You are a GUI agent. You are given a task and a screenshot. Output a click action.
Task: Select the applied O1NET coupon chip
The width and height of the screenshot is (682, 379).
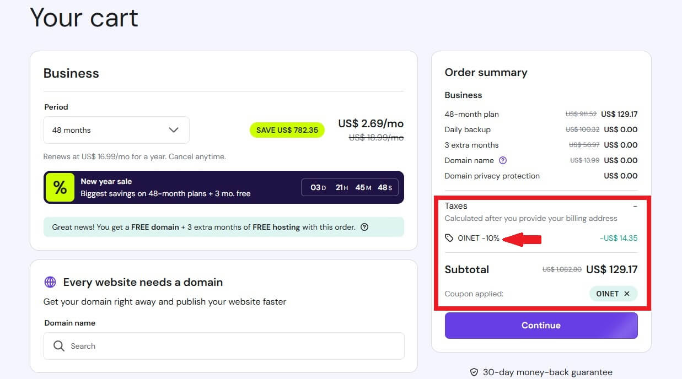click(609, 294)
